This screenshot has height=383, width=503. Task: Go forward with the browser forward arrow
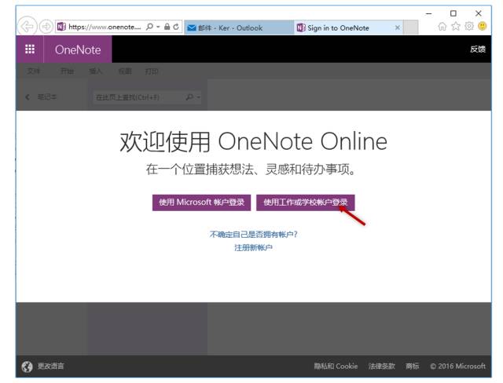46,27
